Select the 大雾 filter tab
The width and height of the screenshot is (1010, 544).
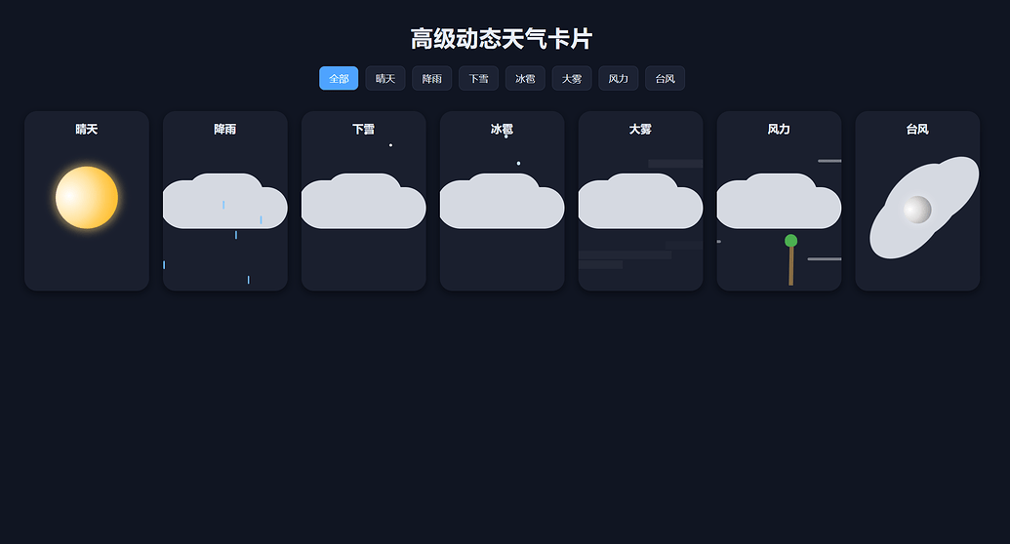coord(572,79)
